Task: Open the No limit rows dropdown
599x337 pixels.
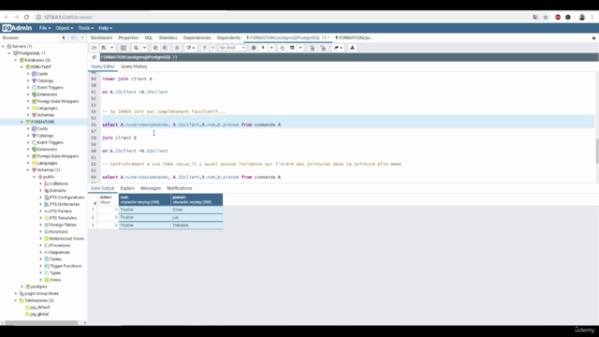Action: pos(232,48)
